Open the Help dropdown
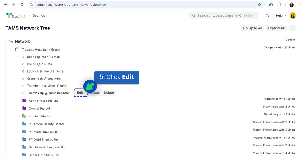The image size is (305, 160). click(281, 15)
